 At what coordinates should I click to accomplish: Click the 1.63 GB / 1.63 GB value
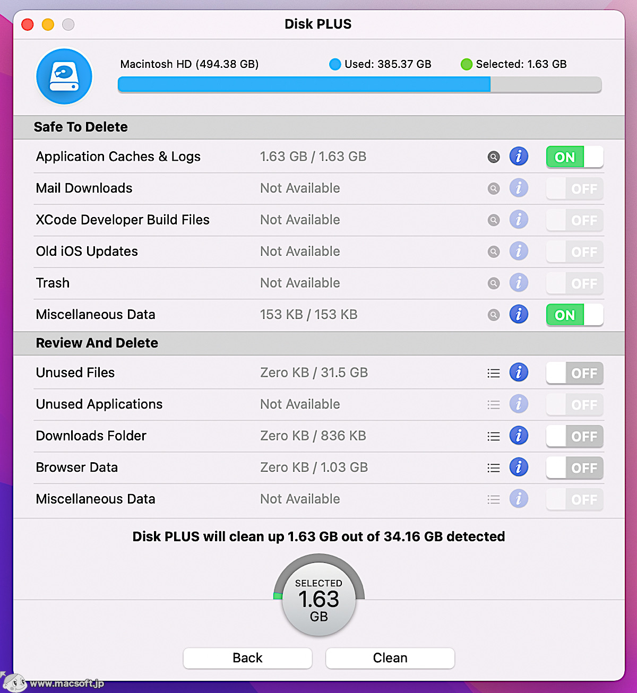pos(313,157)
